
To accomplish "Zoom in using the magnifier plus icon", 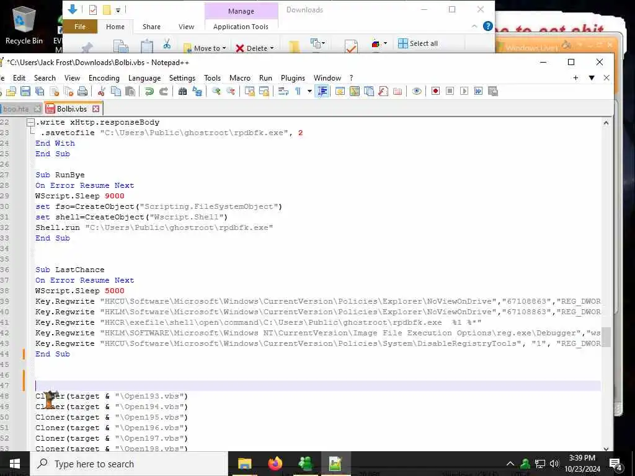I will coord(216,91).
